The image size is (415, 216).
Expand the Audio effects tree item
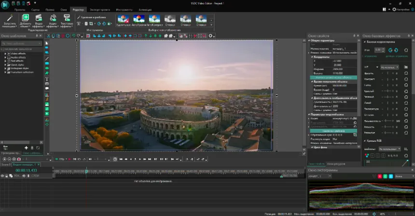(x=5, y=57)
